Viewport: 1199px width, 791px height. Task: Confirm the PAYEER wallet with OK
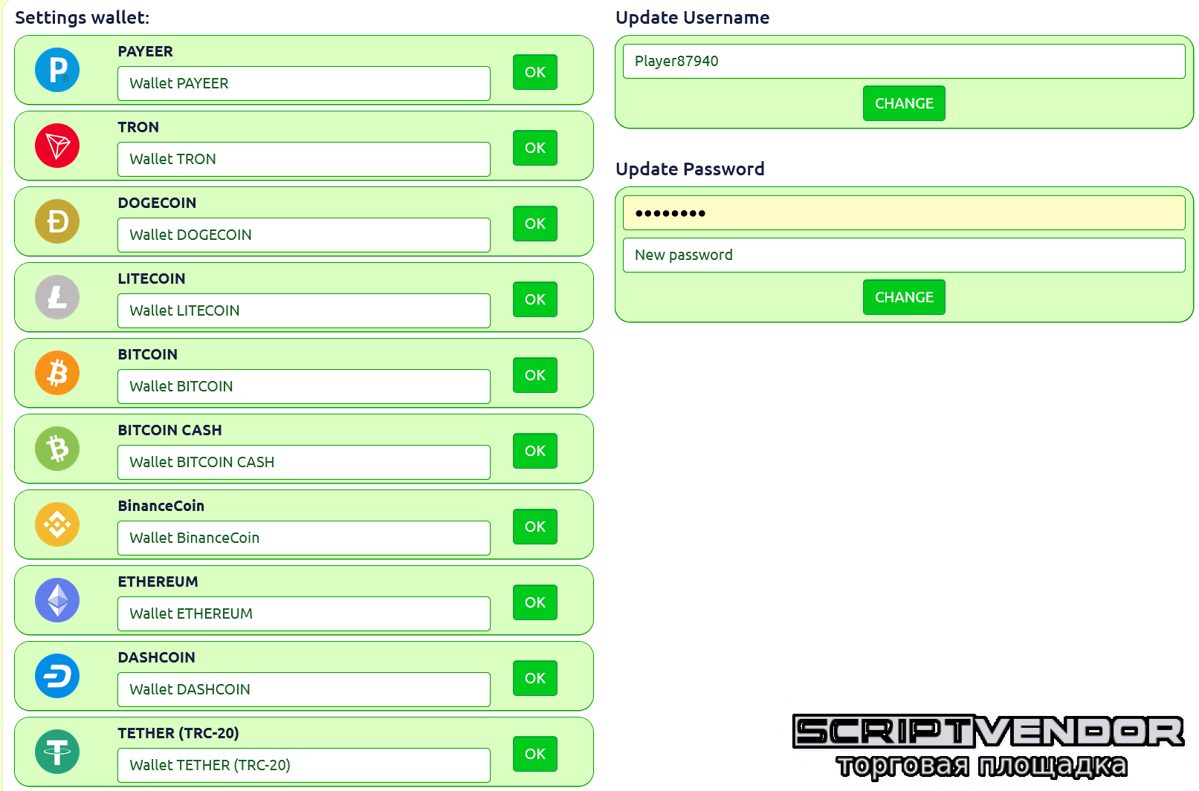535,72
